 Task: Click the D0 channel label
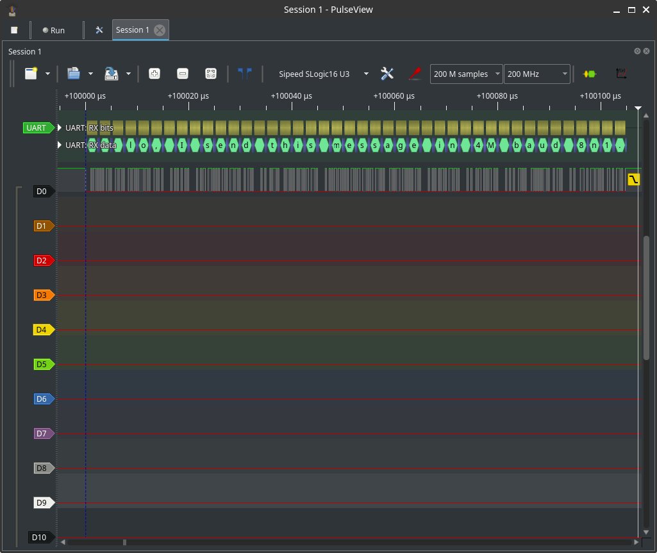click(x=42, y=191)
